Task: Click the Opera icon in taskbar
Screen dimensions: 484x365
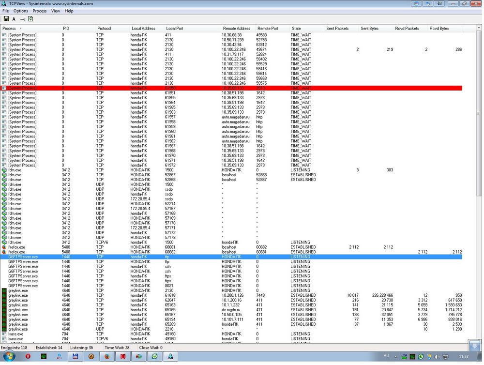Action: (28, 356)
